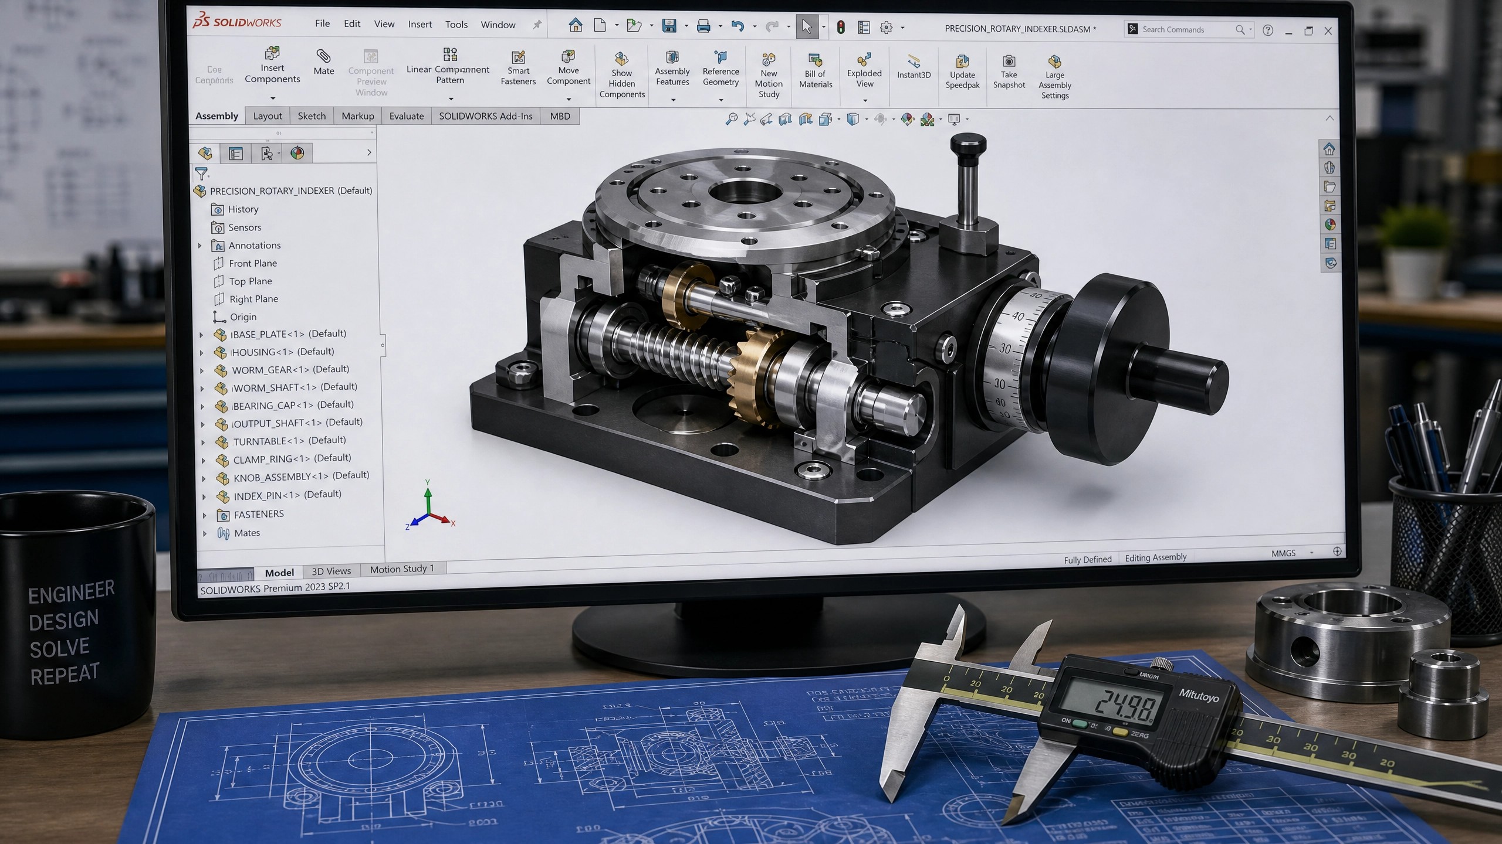Screen dimensions: 1502x844
Task: Click the Move Component icon
Action: point(568,56)
